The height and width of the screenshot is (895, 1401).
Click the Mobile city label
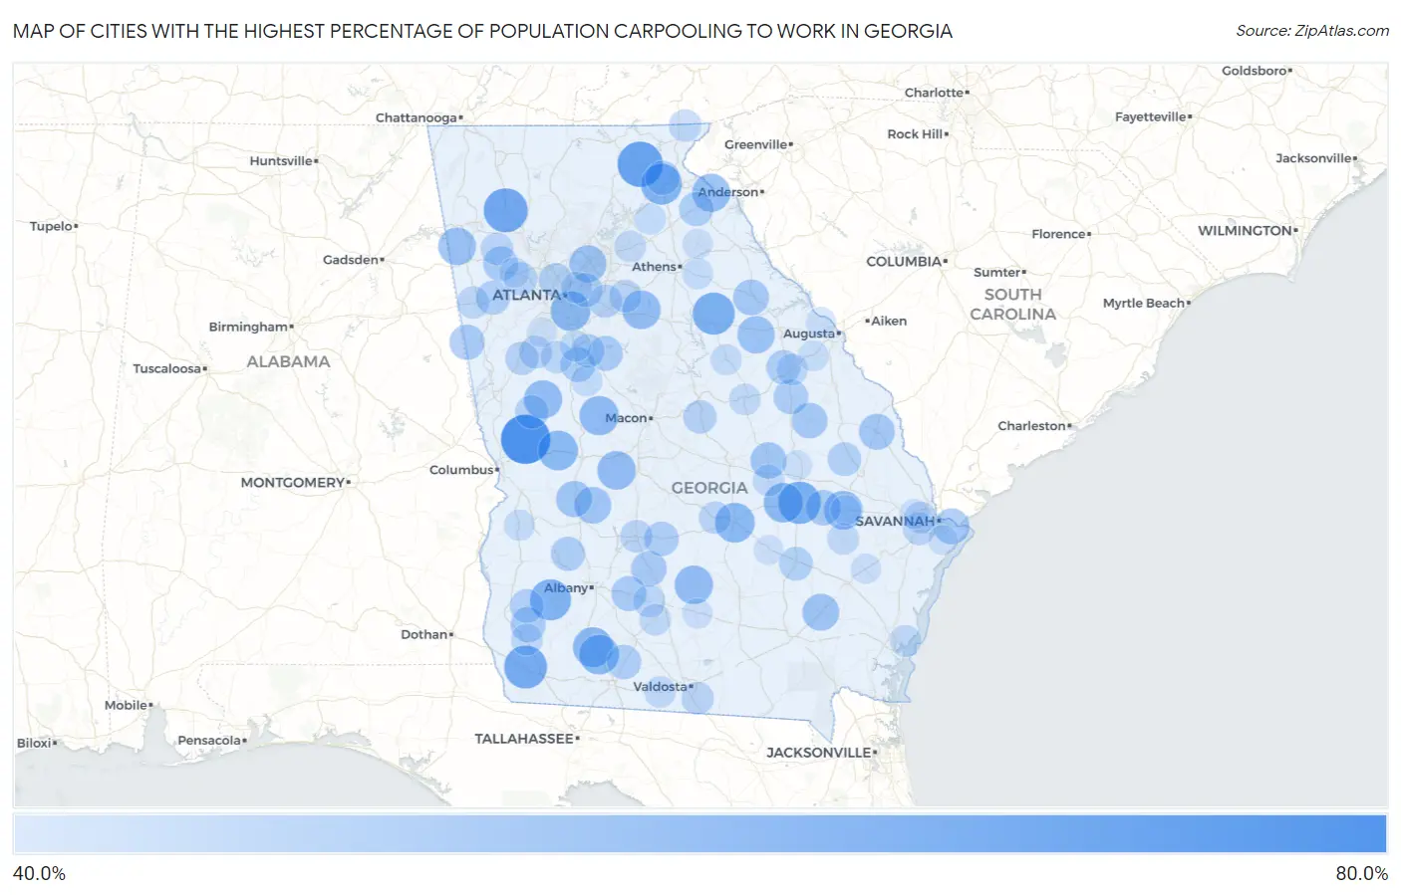coord(127,705)
